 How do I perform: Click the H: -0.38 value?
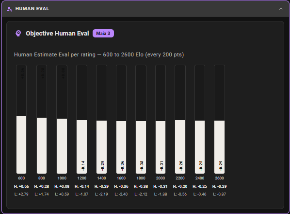[x=141, y=186]
